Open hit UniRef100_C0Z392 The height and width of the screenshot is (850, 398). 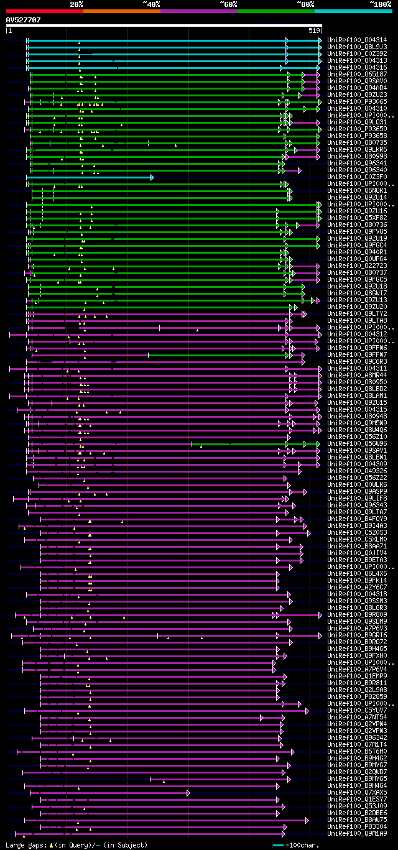[357, 53]
